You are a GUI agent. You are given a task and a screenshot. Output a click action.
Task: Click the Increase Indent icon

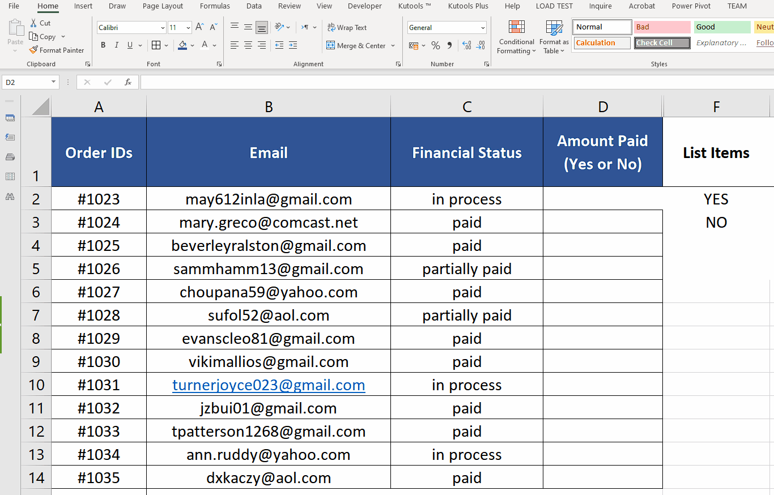coord(292,45)
